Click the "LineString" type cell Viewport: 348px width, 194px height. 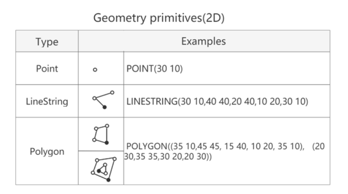coord(47,102)
